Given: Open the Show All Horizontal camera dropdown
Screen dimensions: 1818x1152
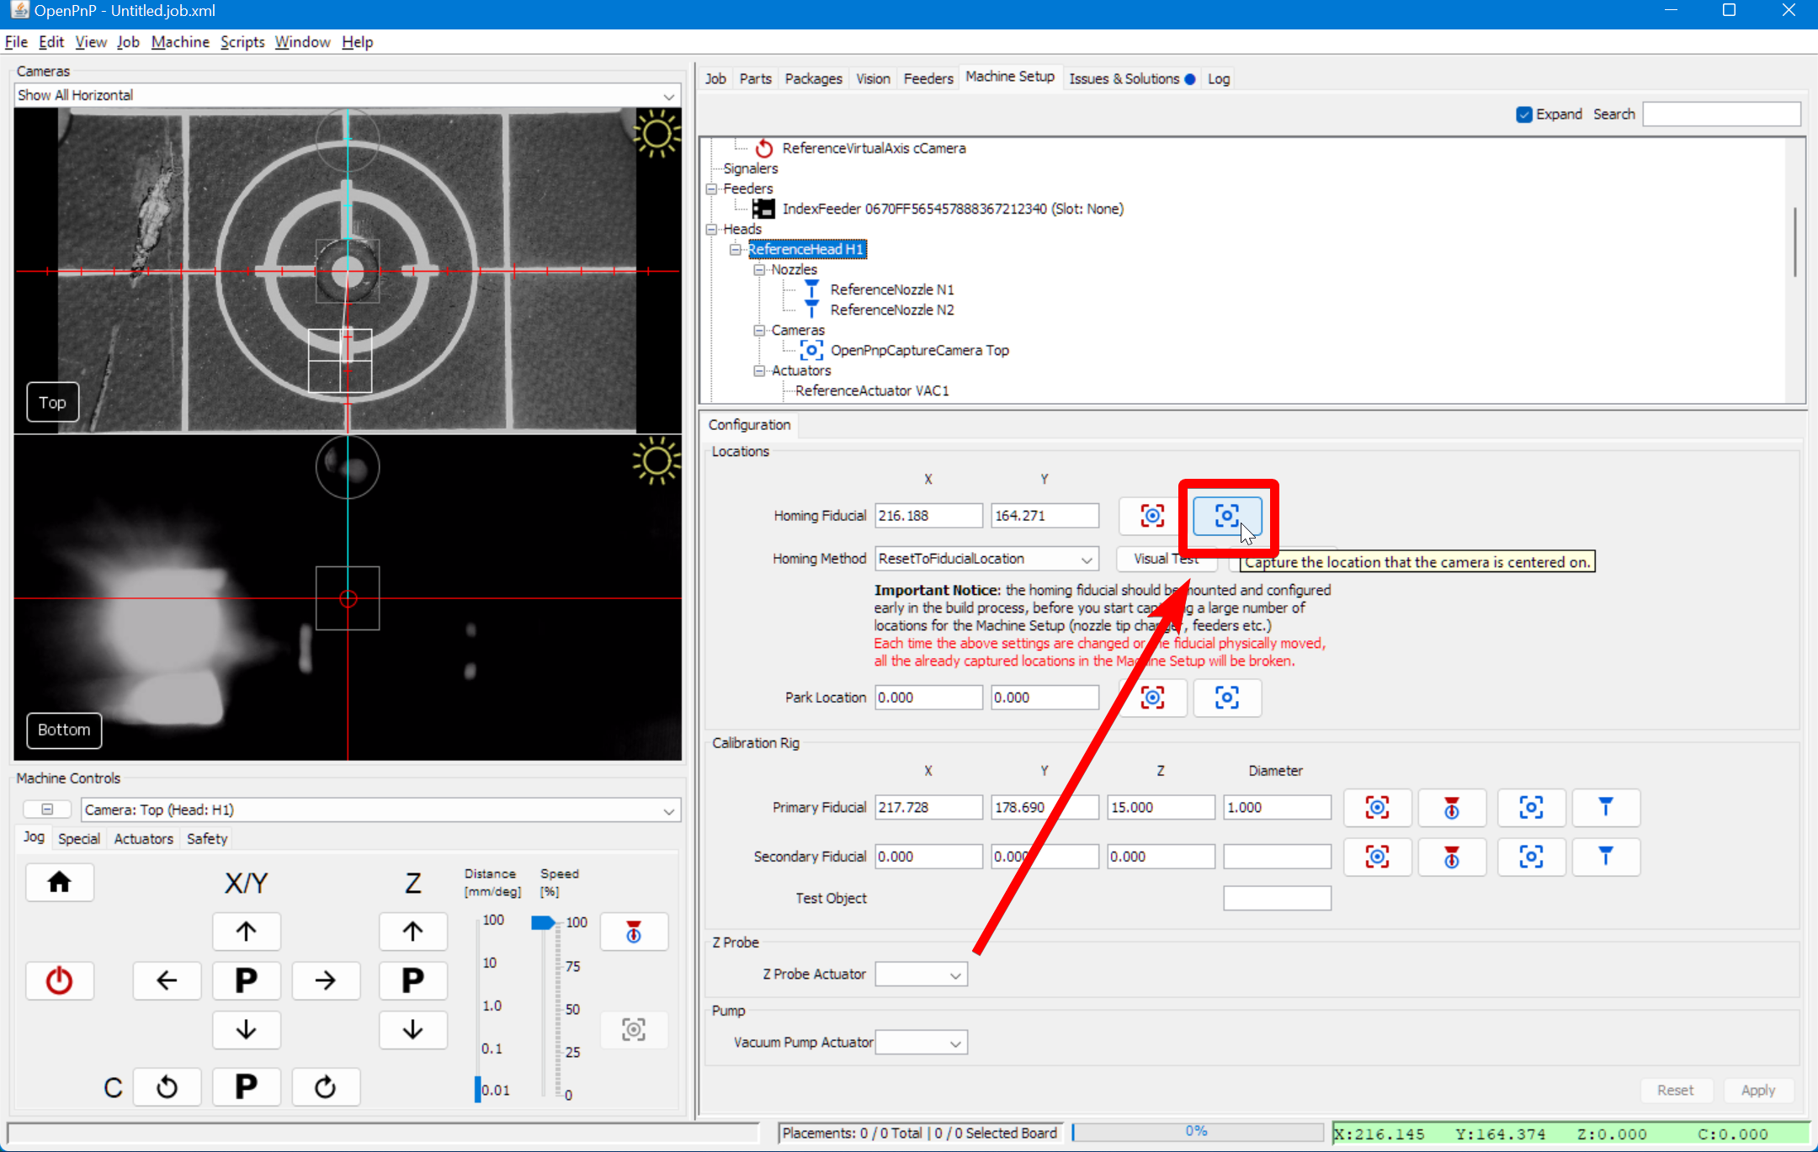Looking at the screenshot, I should coord(667,95).
